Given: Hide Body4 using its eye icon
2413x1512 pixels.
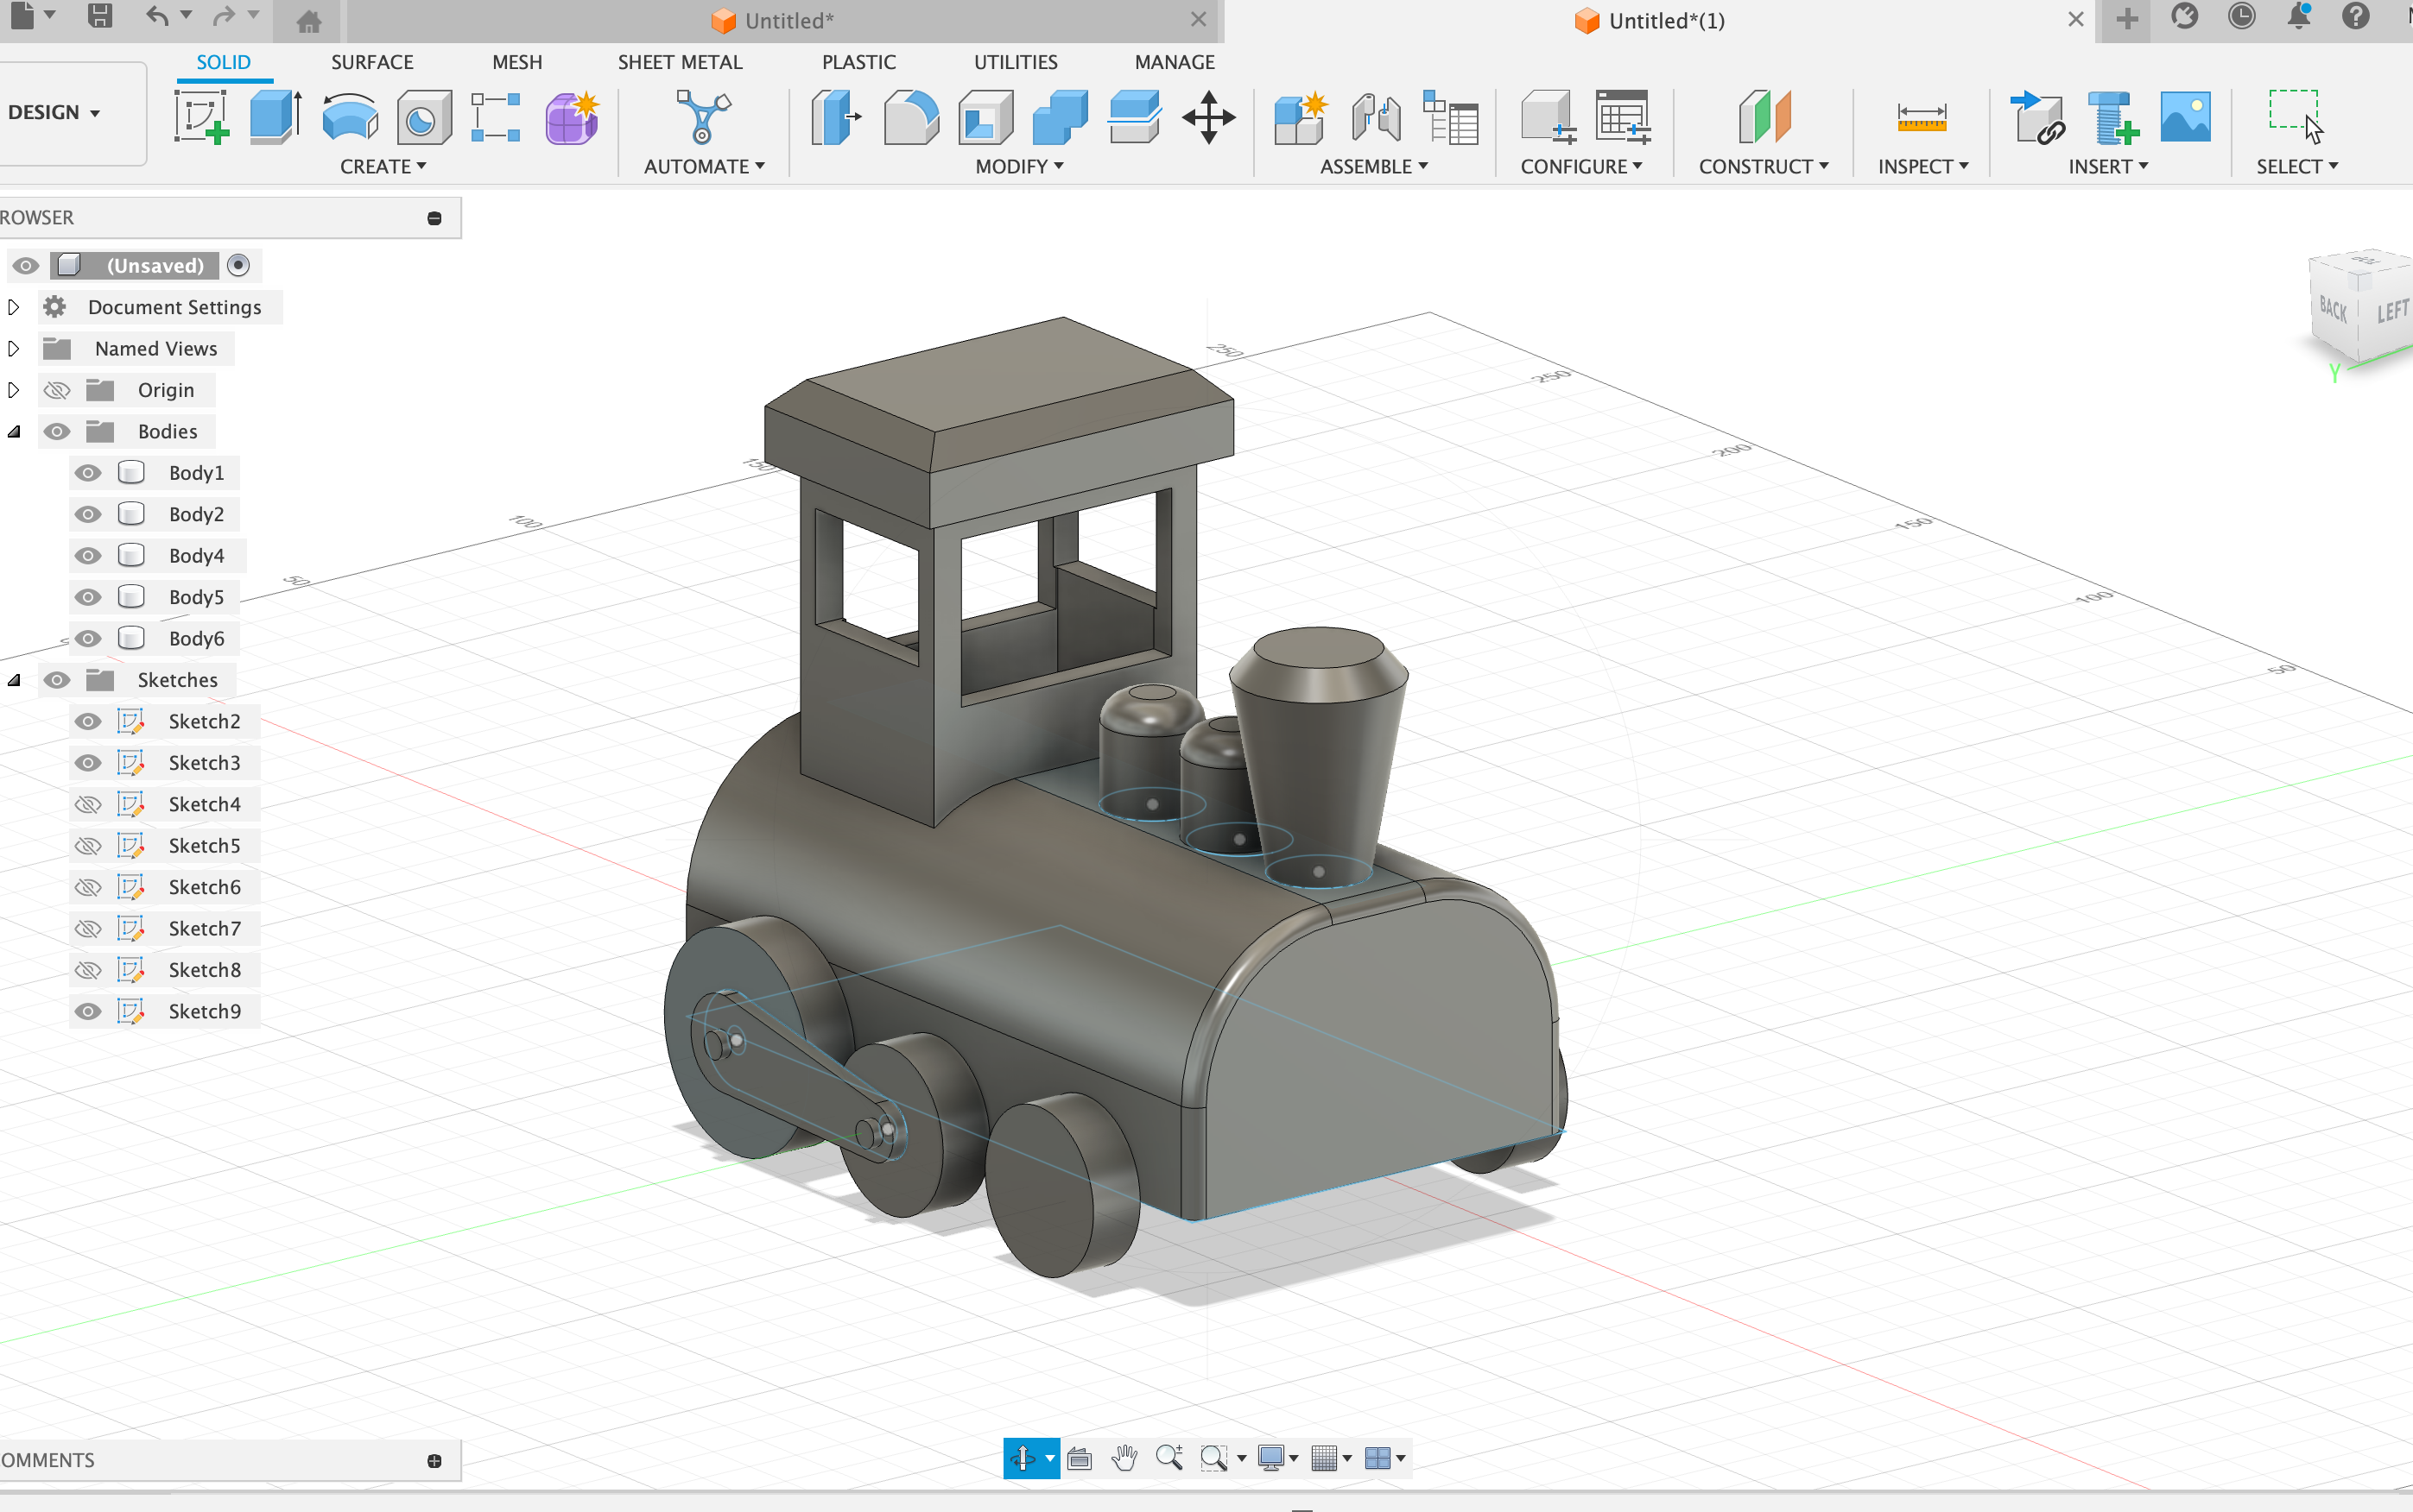Looking at the screenshot, I should 88,556.
